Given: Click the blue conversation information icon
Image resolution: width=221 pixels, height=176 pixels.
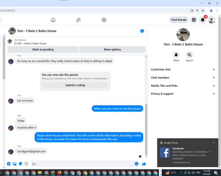Looking at the screenshot, I should click(x=142, y=31).
